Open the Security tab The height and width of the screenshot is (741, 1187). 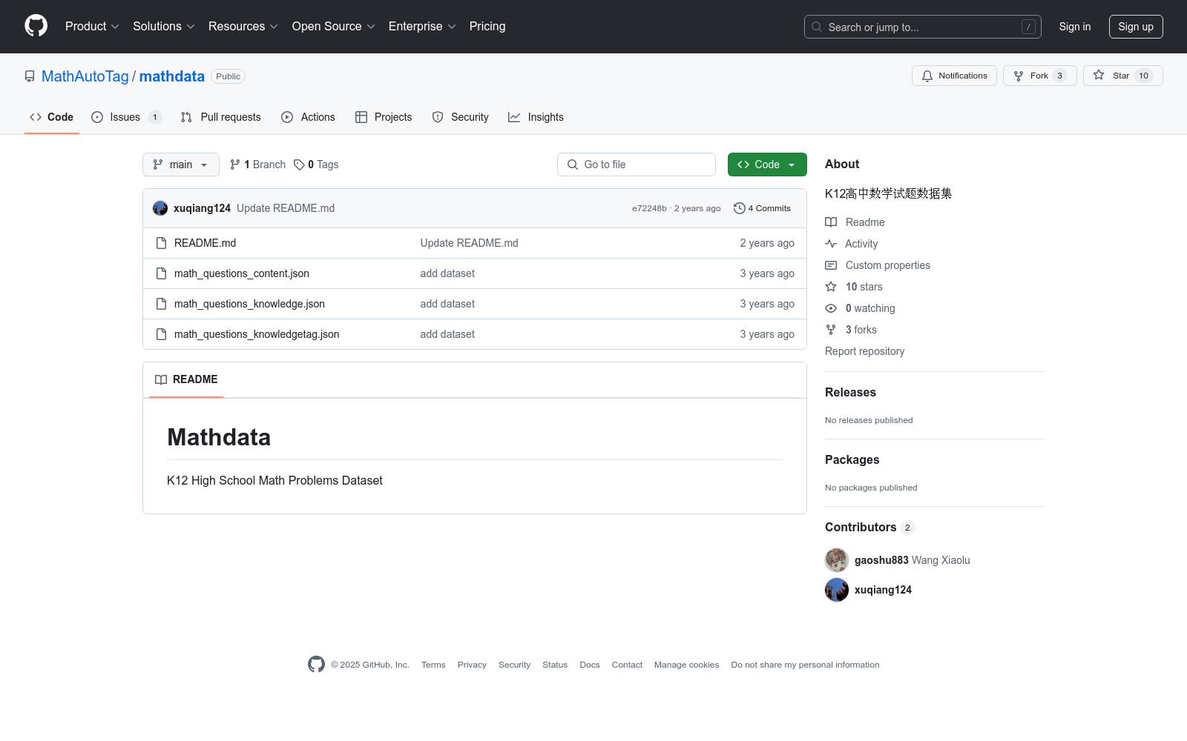460,117
